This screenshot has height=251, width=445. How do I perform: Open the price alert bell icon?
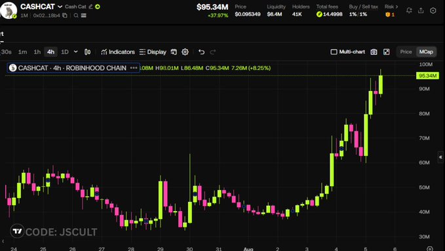coord(409,10)
